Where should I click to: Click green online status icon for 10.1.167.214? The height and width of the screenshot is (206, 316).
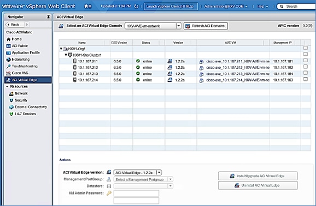(x=138, y=80)
